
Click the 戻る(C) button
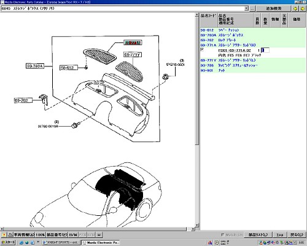coord(297,235)
